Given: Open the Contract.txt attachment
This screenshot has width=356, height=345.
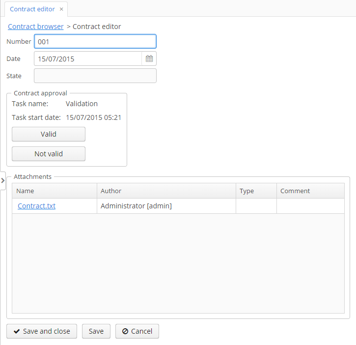Looking at the screenshot, I should [36, 206].
